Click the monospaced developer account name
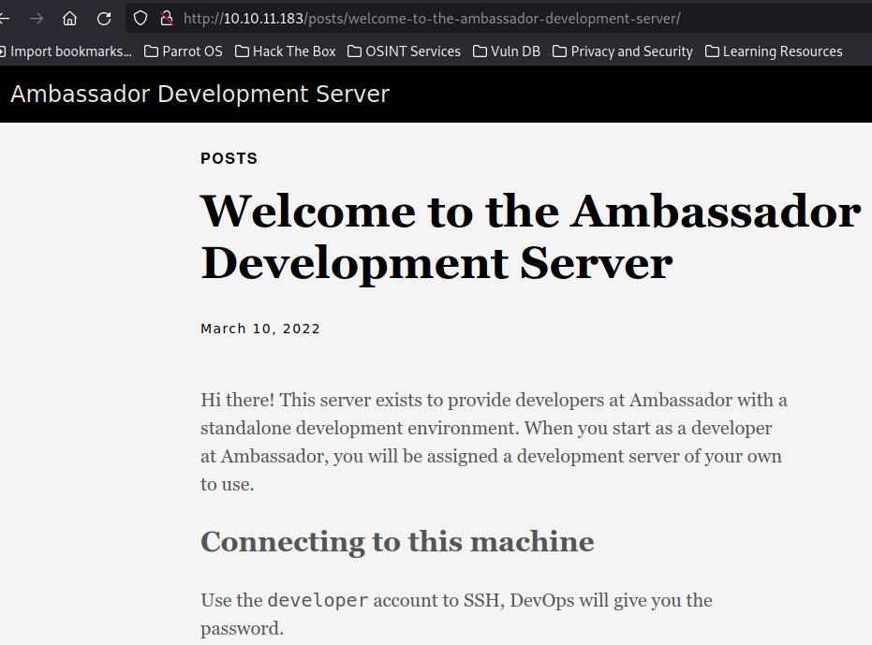This screenshot has width=872, height=645. pos(318,600)
